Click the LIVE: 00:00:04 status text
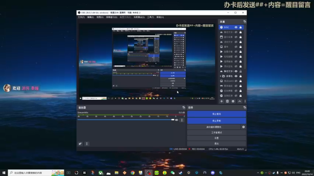This screenshot has height=176, width=314. coord(180,149)
